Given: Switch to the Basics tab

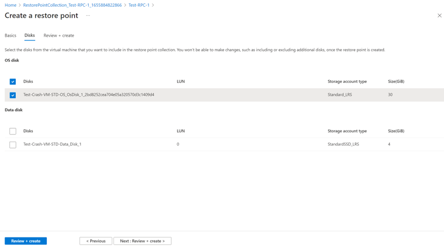Looking at the screenshot, I should tap(10, 36).
